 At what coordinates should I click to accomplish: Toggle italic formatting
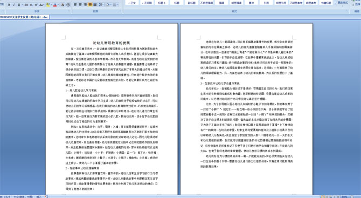point(14,5)
